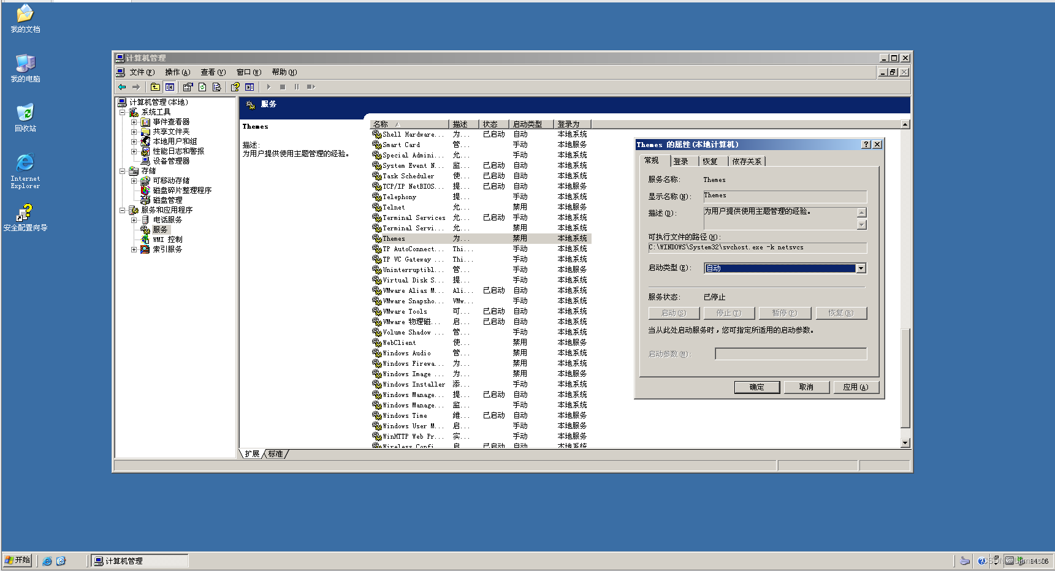Open the 窗口 menu

249,72
